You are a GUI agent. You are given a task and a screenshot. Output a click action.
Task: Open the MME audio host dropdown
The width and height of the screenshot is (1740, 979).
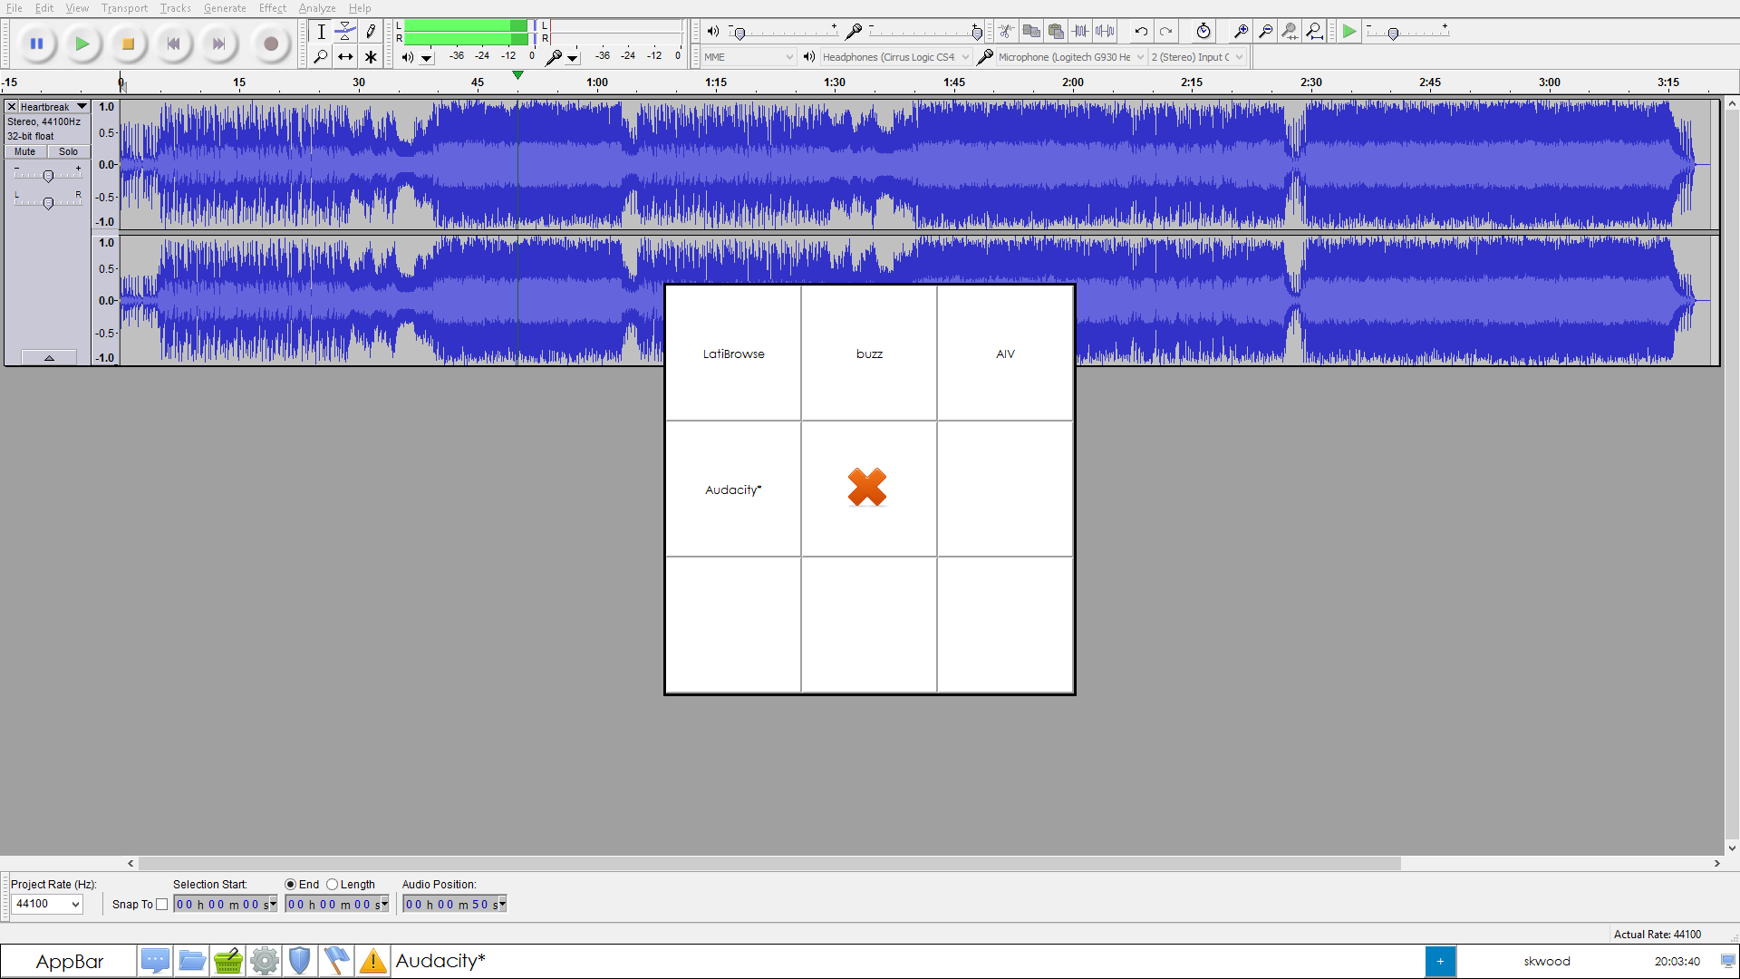pyautogui.click(x=749, y=56)
